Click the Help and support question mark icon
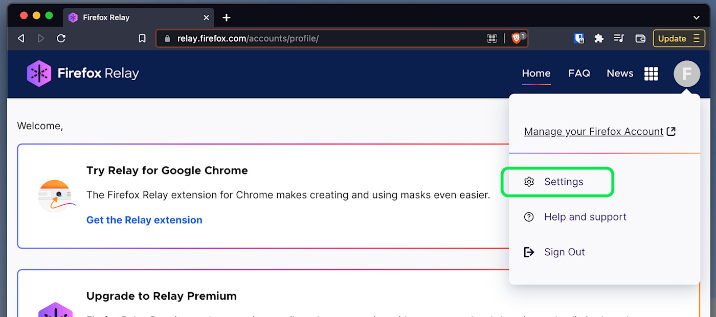 click(529, 217)
